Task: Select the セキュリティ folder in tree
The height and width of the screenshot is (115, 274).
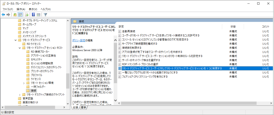Action: point(37,59)
